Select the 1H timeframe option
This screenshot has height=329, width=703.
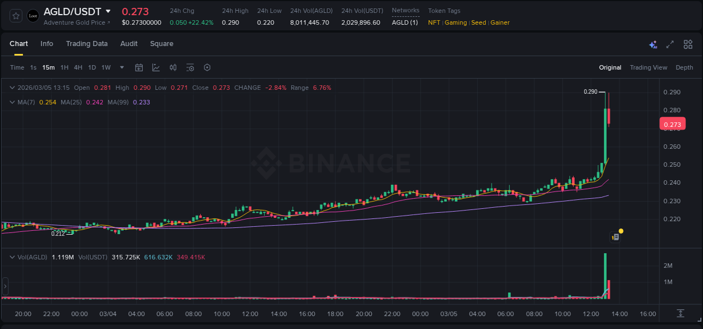coord(64,67)
